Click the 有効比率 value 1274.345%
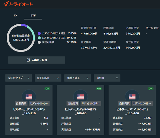Screen dimensions: 160x138 (x=89, y=48)
